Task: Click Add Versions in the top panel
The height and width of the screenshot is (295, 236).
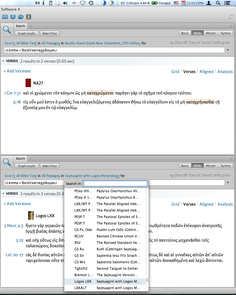Action: 17,71
